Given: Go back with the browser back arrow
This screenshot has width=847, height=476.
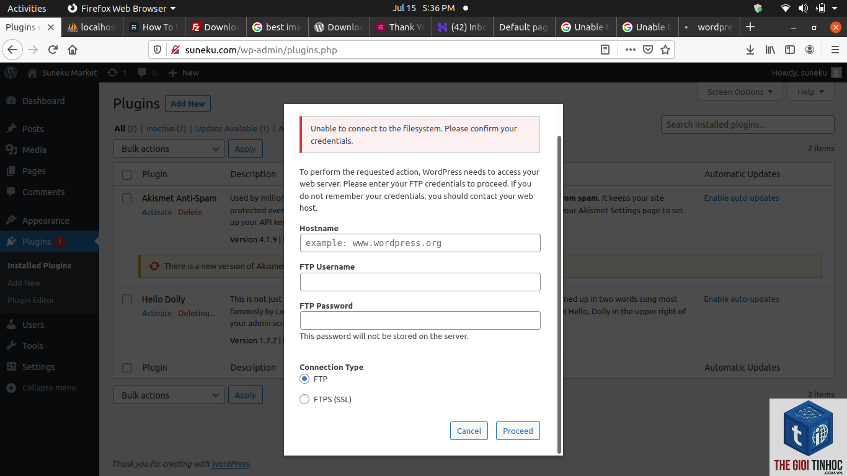Looking at the screenshot, I should click(x=12, y=50).
